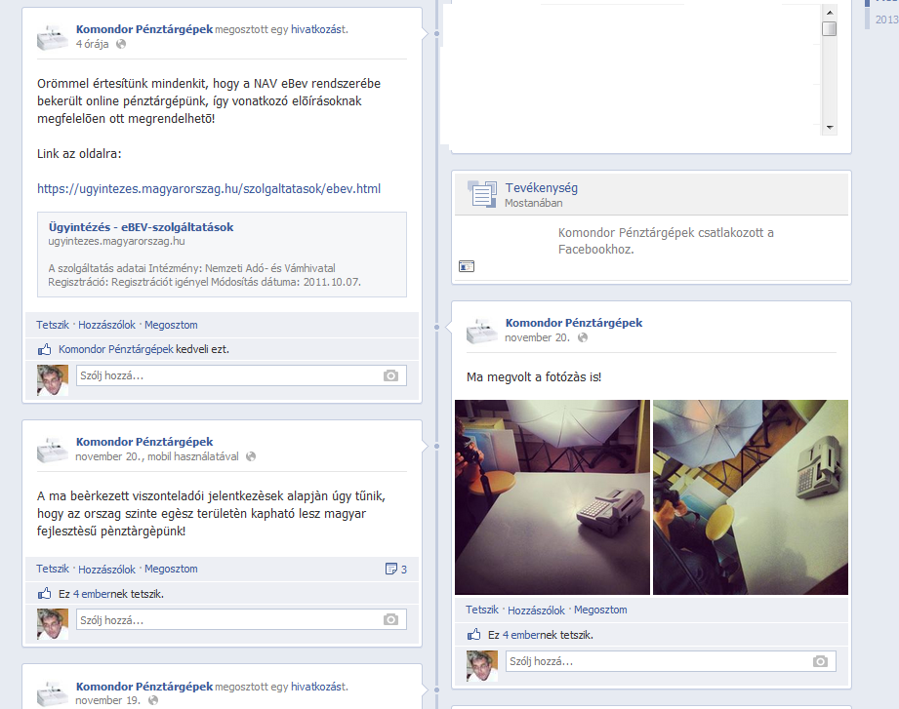Click Tetszik on photo post
The width and height of the screenshot is (899, 709).
point(482,610)
